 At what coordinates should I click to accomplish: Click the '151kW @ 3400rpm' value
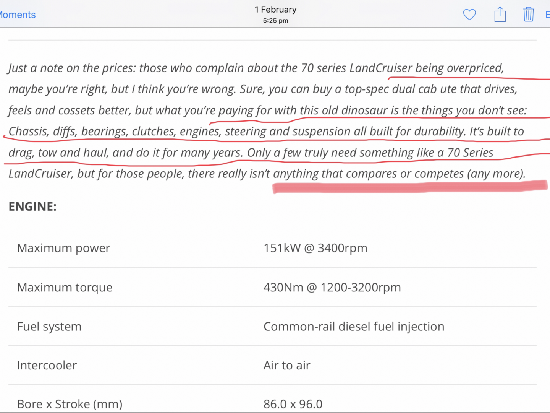click(x=315, y=248)
